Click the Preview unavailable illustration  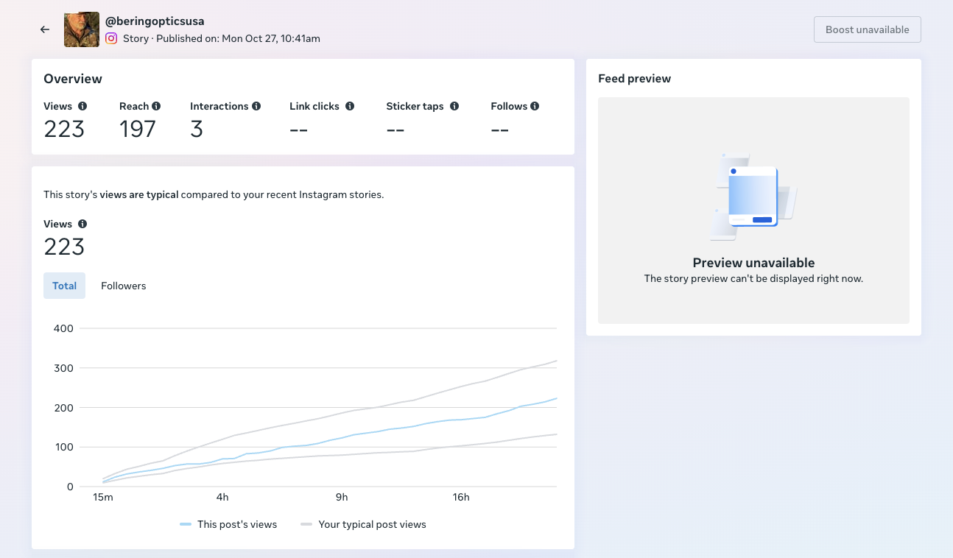point(753,197)
